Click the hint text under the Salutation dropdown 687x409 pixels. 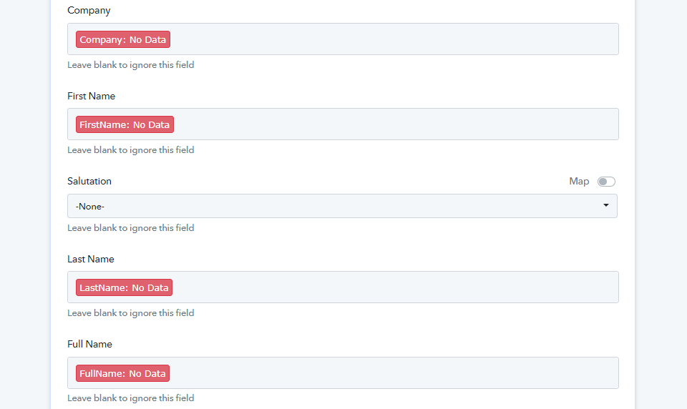click(x=130, y=227)
